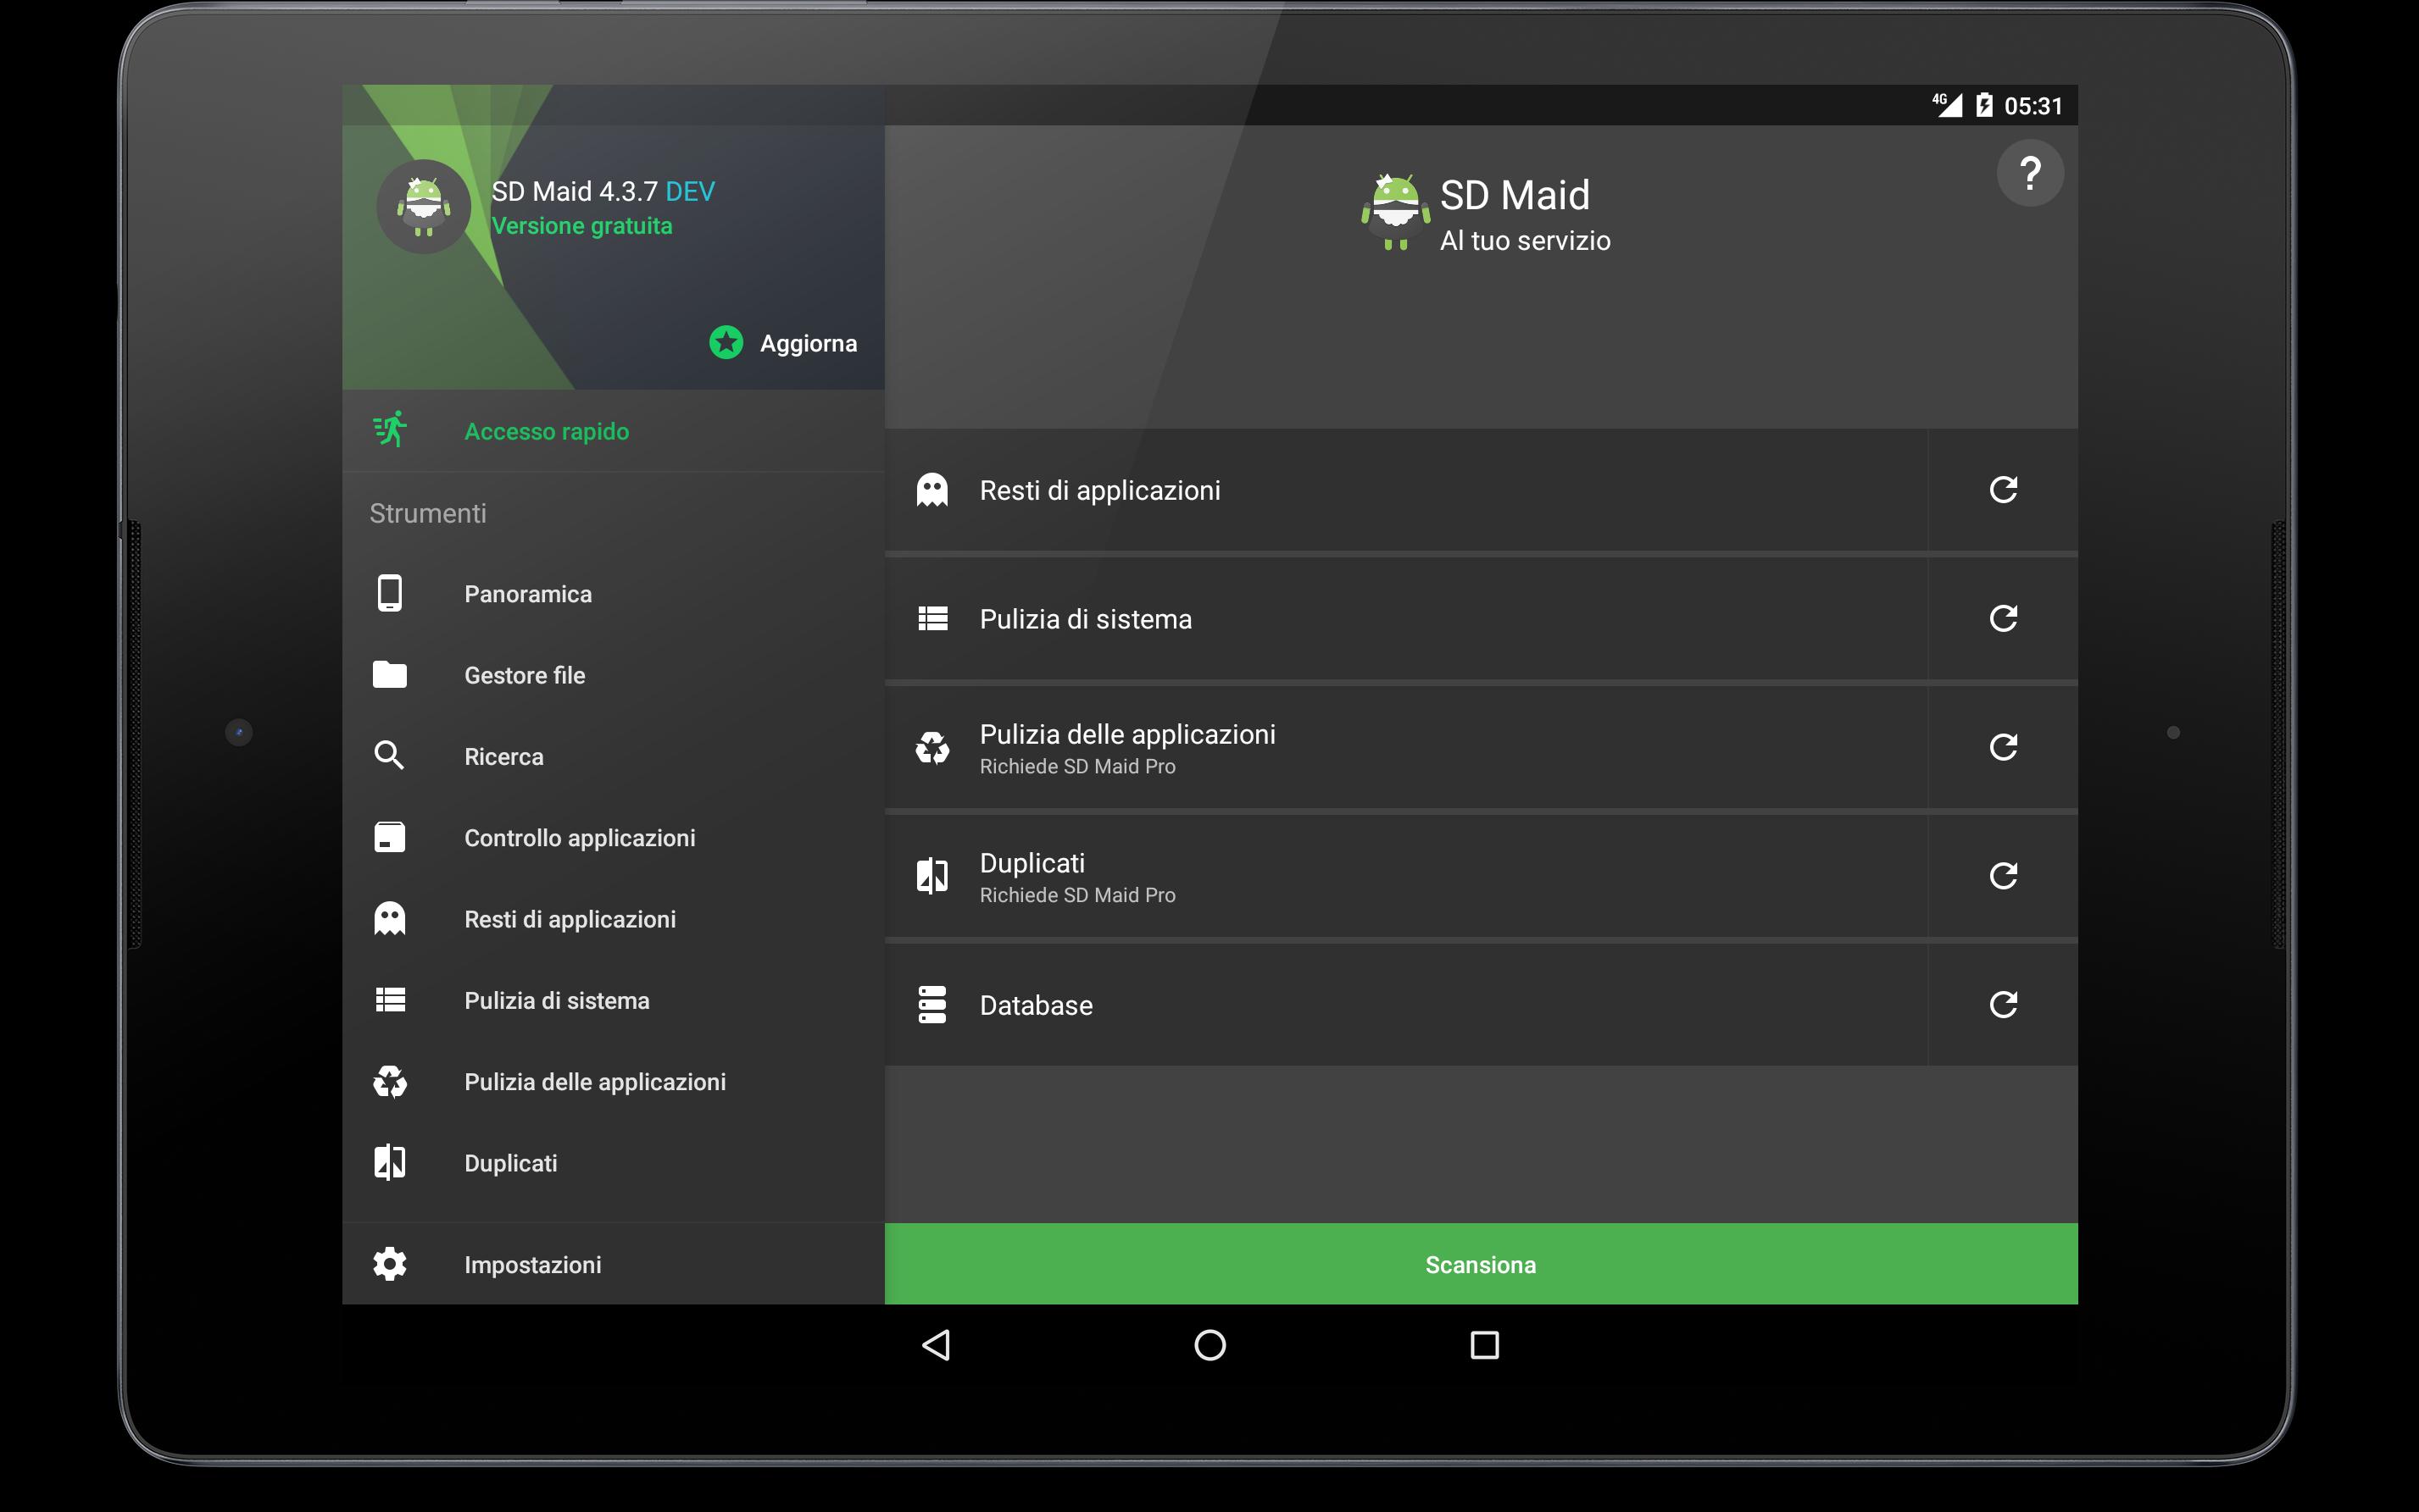This screenshot has height=1512, width=2419.
Task: Tap the 4G signal indicator
Action: (1948, 104)
